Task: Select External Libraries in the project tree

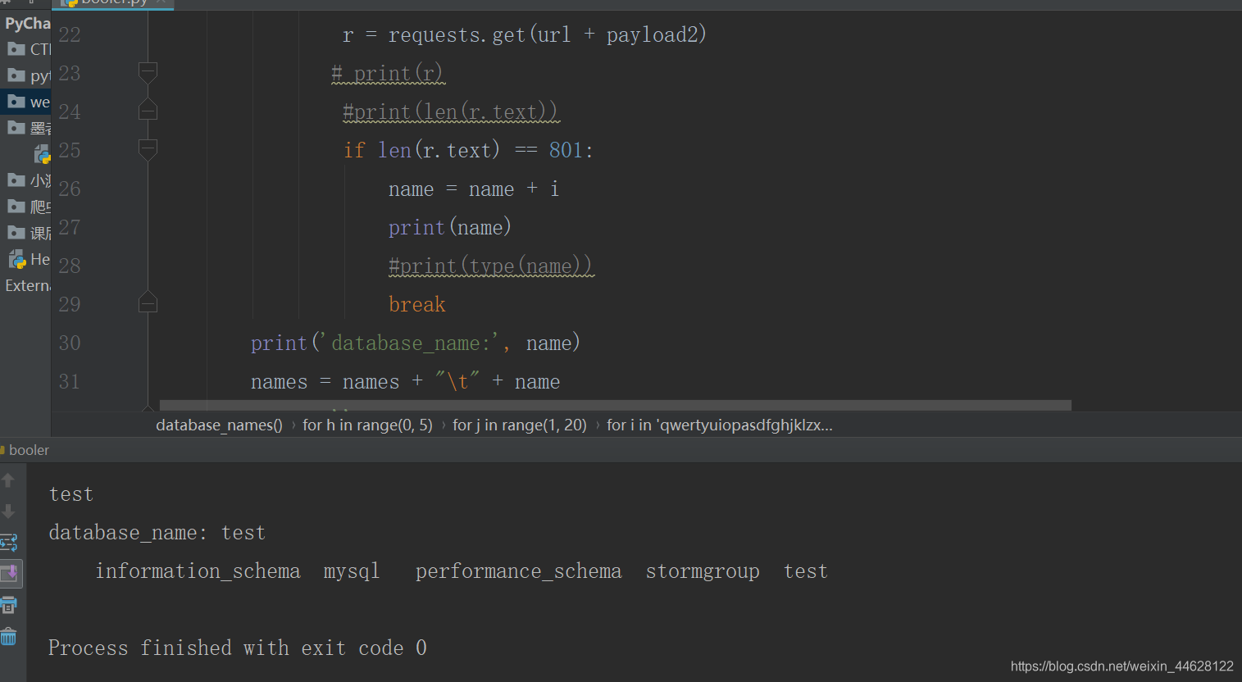Action: (x=27, y=285)
